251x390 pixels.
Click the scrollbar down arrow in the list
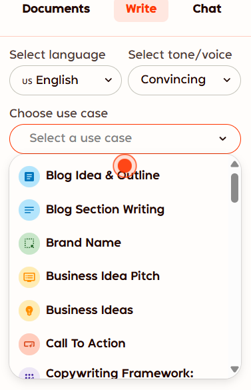click(234, 369)
